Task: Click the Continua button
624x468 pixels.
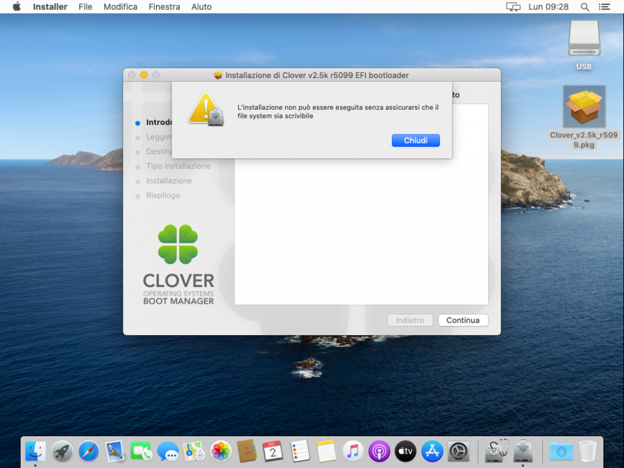Action: click(x=463, y=320)
